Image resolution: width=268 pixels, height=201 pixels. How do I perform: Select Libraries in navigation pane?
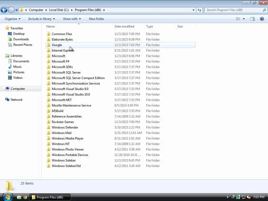(16, 56)
